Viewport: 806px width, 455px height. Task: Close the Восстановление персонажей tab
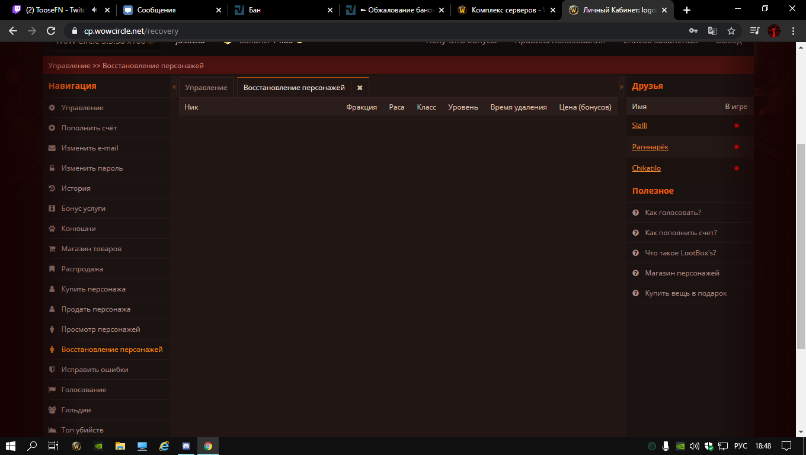(x=360, y=88)
